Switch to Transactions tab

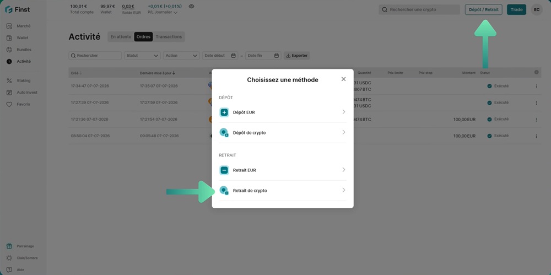click(169, 36)
